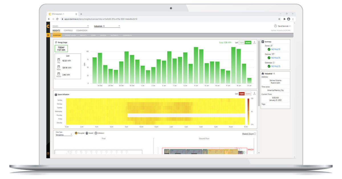This screenshot has height=179, width=342.
Task: Click the yellow Daintree logo icon
Action: coord(48,26)
